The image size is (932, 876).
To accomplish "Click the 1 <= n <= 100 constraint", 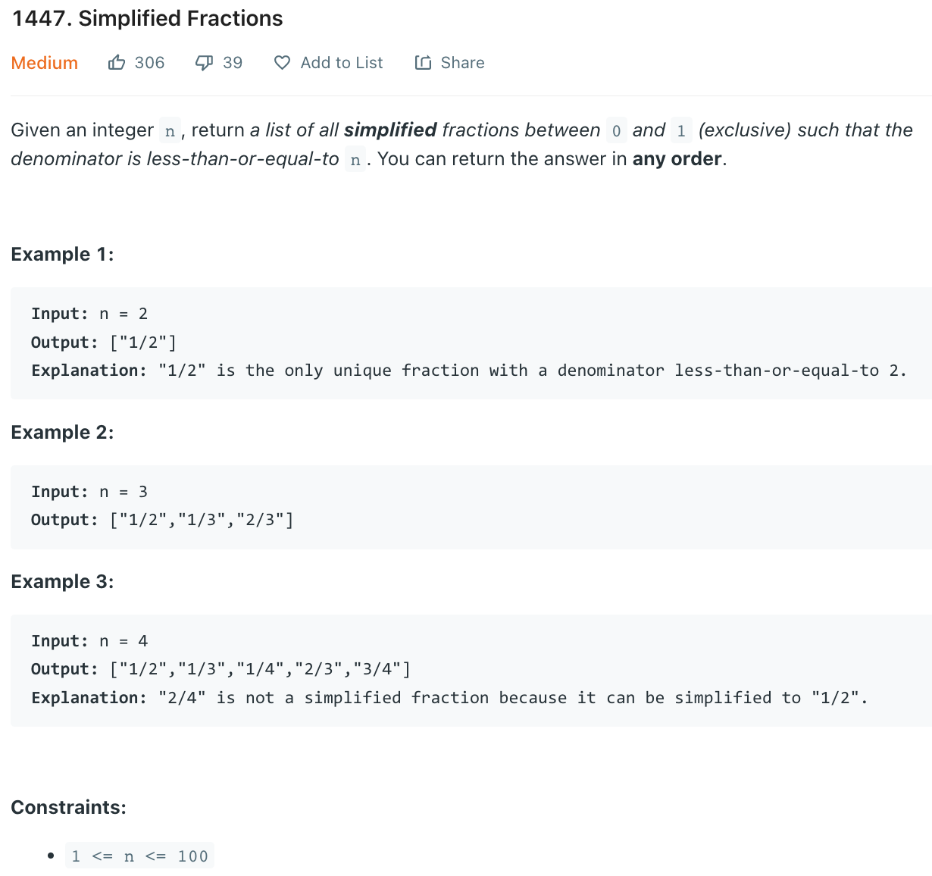I will [x=139, y=856].
